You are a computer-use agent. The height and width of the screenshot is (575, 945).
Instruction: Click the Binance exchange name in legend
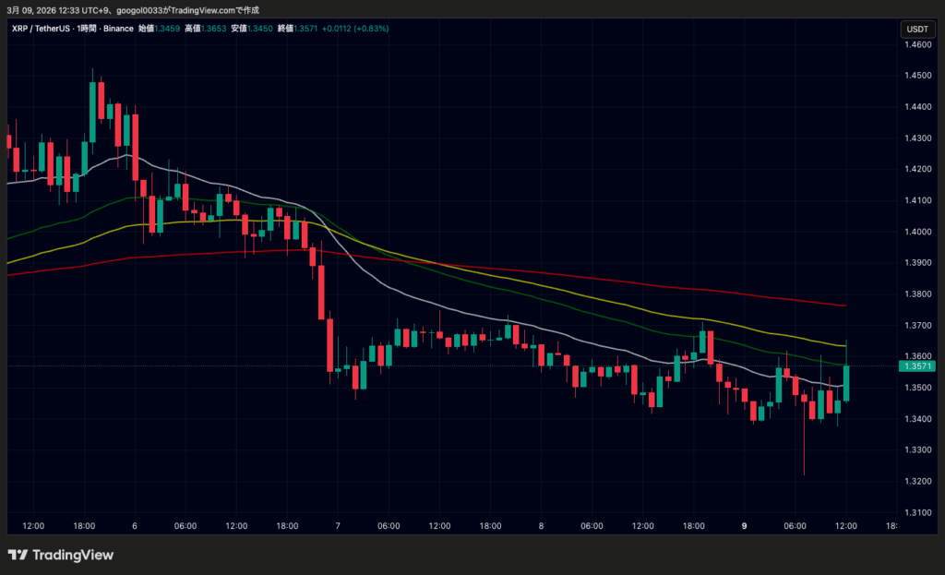(x=120, y=29)
